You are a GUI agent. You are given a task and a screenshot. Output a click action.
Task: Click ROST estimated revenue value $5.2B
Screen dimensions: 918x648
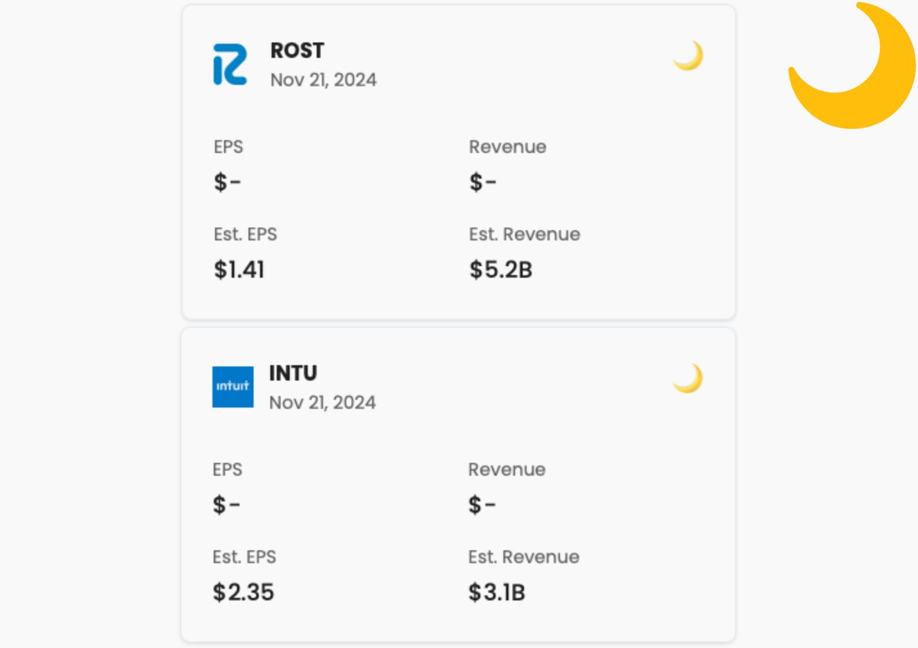(500, 270)
